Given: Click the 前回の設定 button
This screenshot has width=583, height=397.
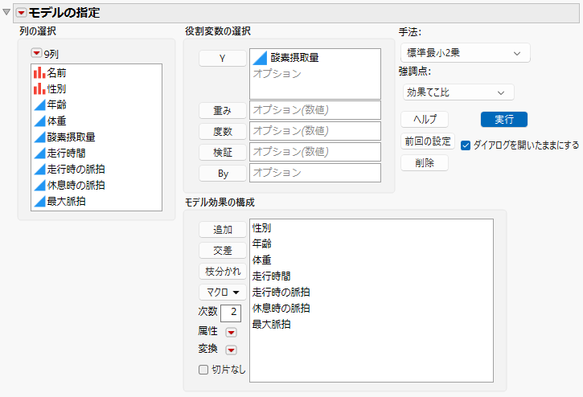Looking at the screenshot, I should pyautogui.click(x=428, y=141).
